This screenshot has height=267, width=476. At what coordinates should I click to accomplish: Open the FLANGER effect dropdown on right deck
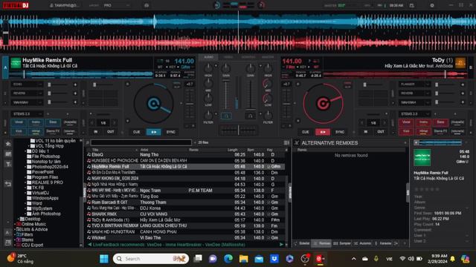[x=414, y=85]
